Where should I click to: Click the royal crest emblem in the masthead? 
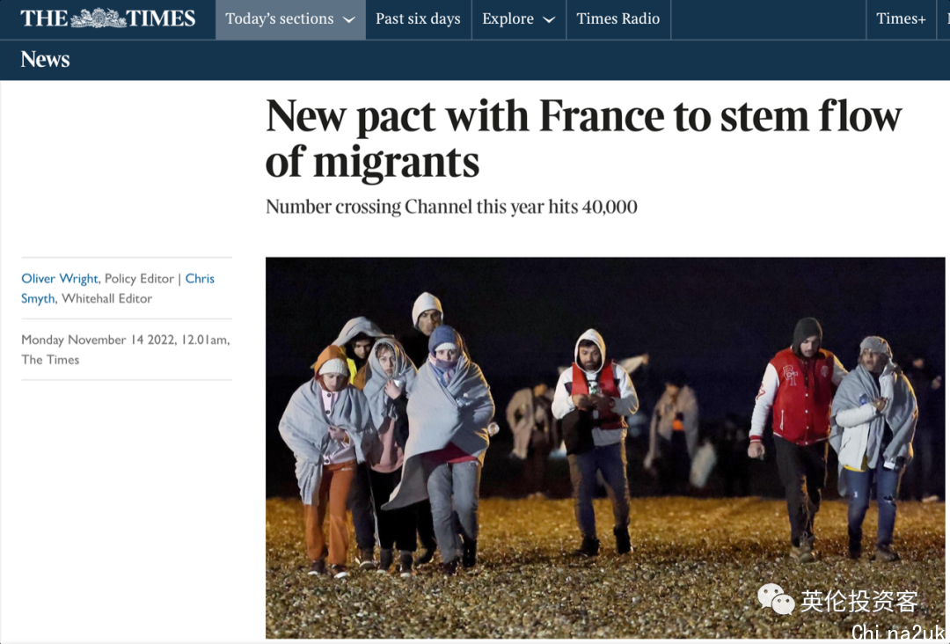[x=99, y=18]
